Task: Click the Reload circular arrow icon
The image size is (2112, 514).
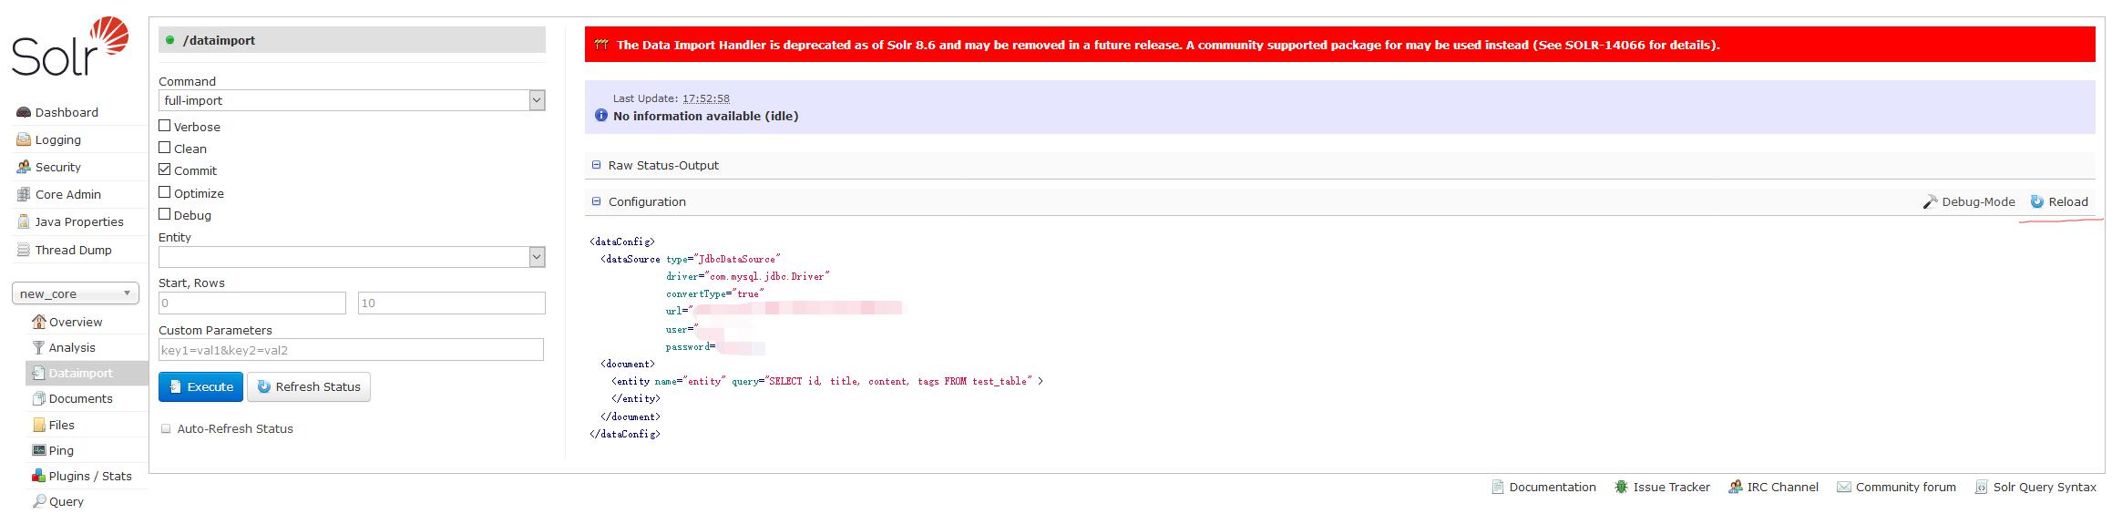Action: [x=2036, y=201]
